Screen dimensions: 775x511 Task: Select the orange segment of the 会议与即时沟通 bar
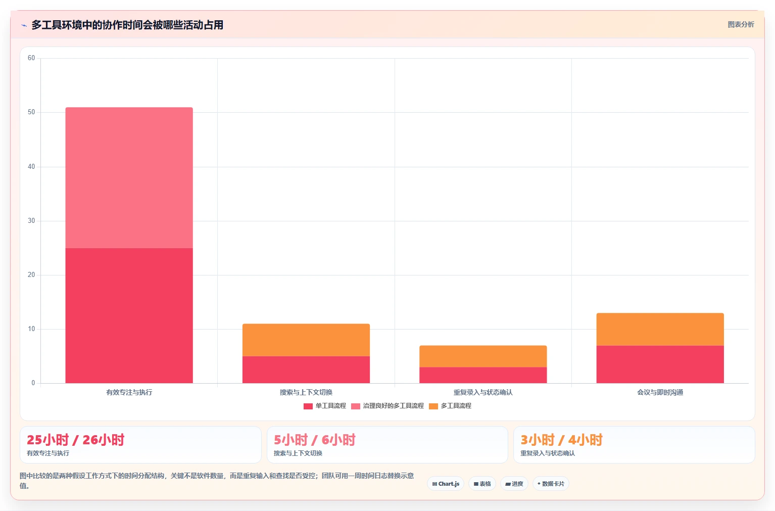(660, 330)
